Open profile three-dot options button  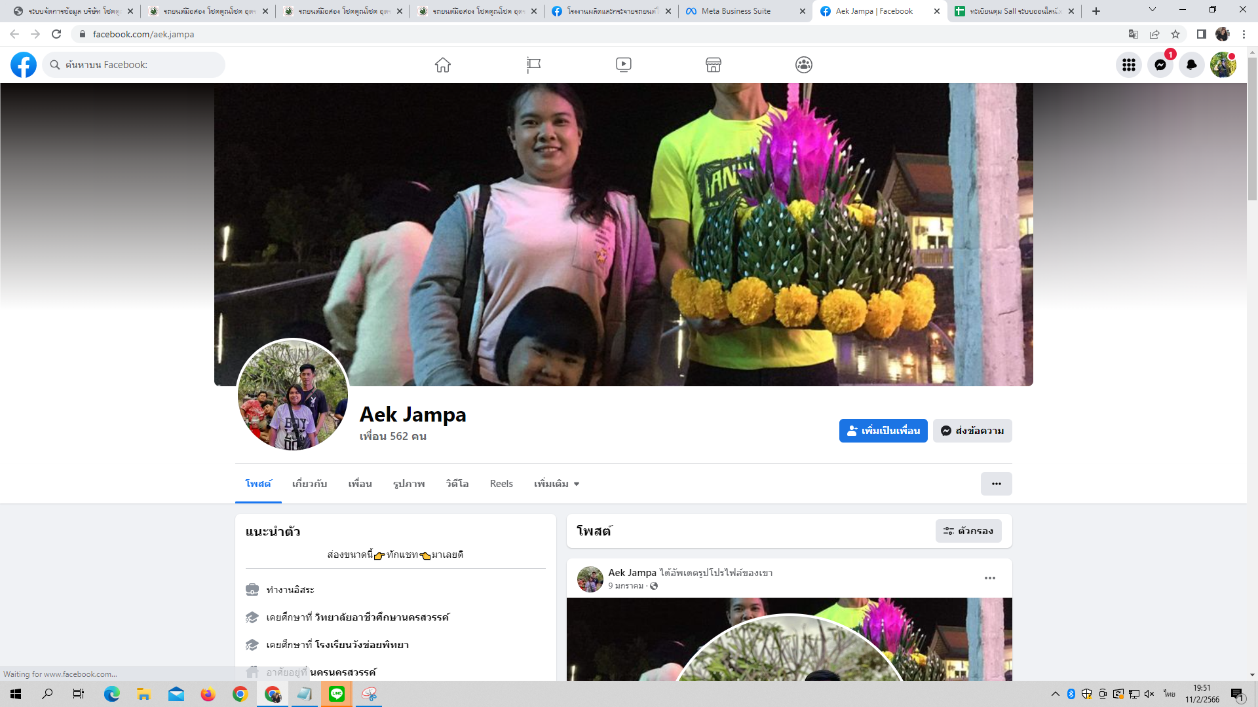tap(996, 484)
